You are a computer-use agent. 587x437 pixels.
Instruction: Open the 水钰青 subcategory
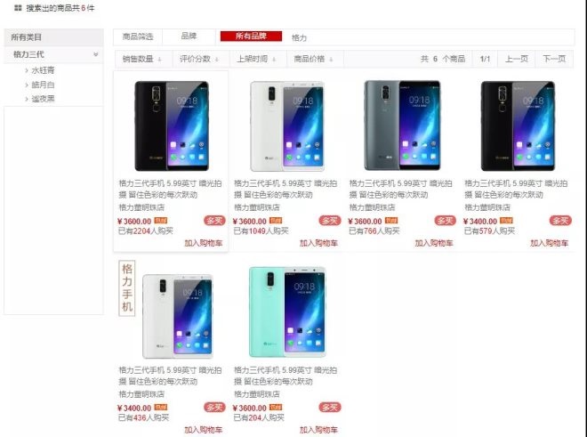[x=43, y=70]
